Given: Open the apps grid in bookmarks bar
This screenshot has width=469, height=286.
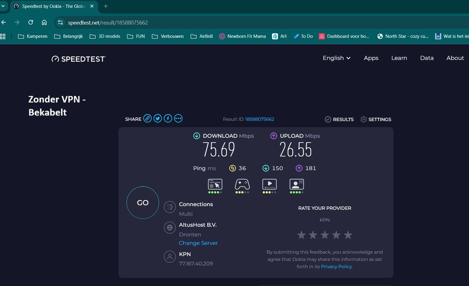Looking at the screenshot, I should click(x=3, y=36).
